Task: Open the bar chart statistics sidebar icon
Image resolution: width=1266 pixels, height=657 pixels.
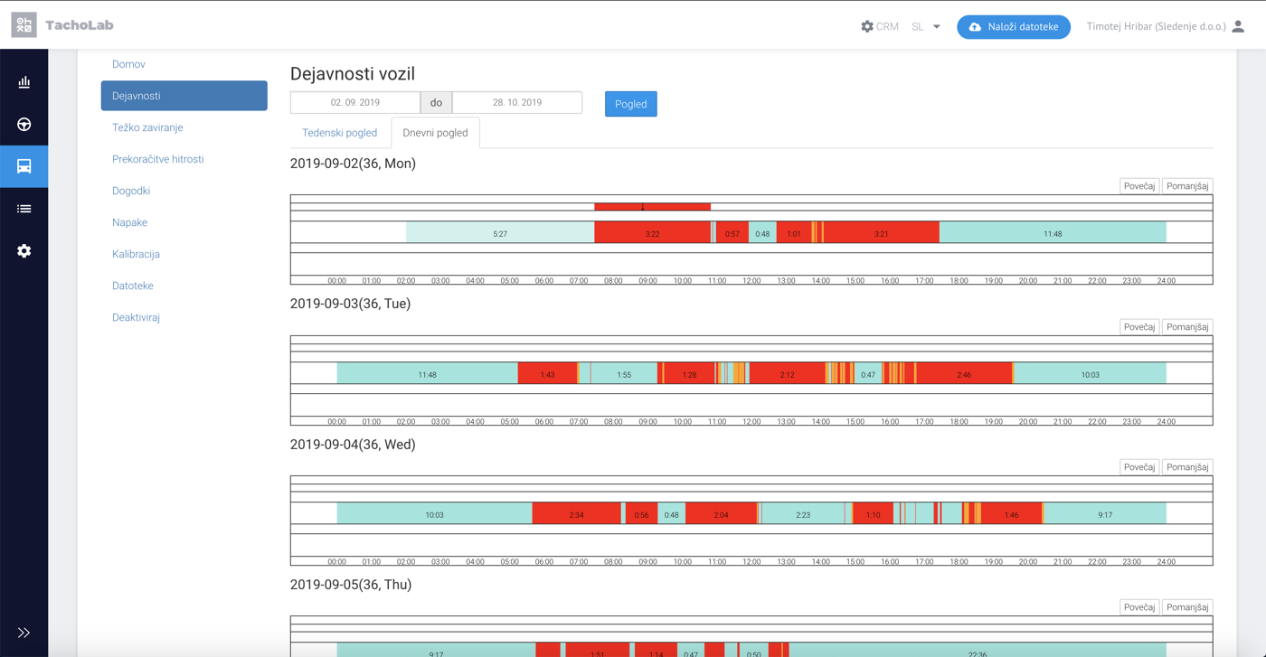Action: tap(24, 82)
